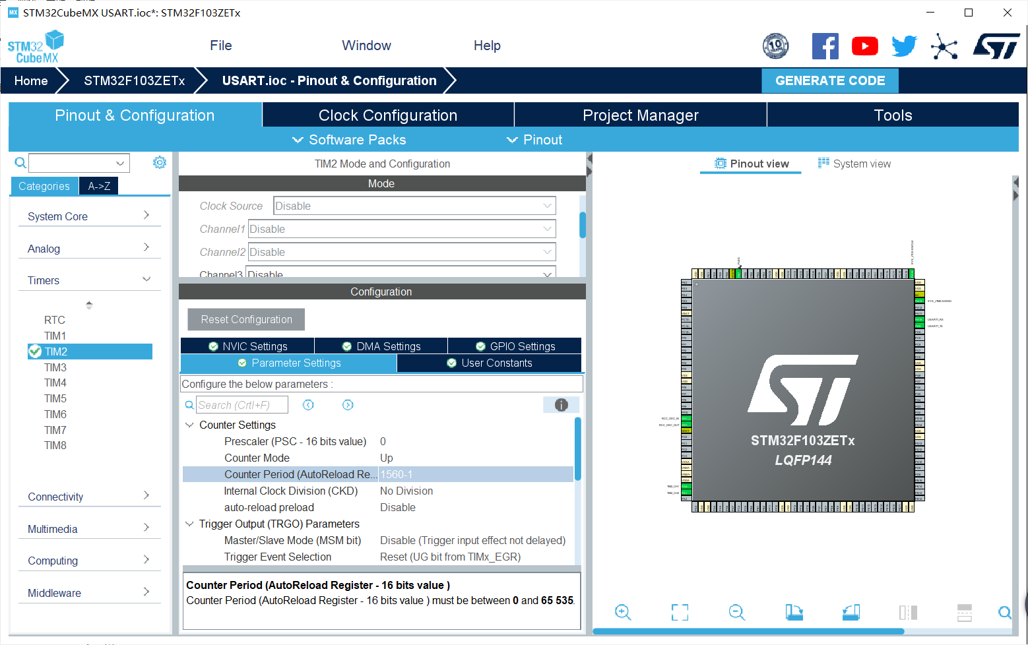Image resolution: width=1028 pixels, height=645 pixels.
Task: Click the STM32CubeMX logo
Action: tap(36, 47)
